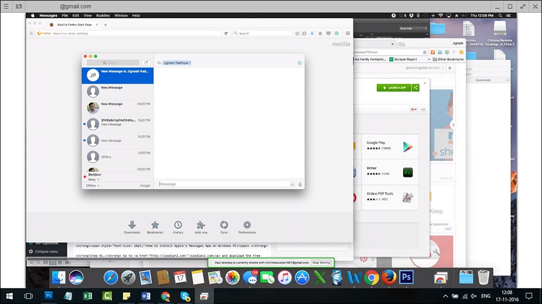Open Launchpad rocket icon in dock
Image resolution: width=542 pixels, height=304 pixels.
click(x=128, y=277)
